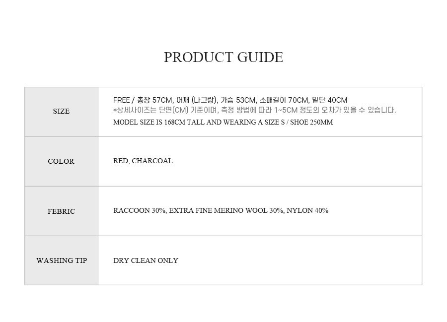Select the COLOR row label
This screenshot has height=322, width=447.
[x=61, y=161]
